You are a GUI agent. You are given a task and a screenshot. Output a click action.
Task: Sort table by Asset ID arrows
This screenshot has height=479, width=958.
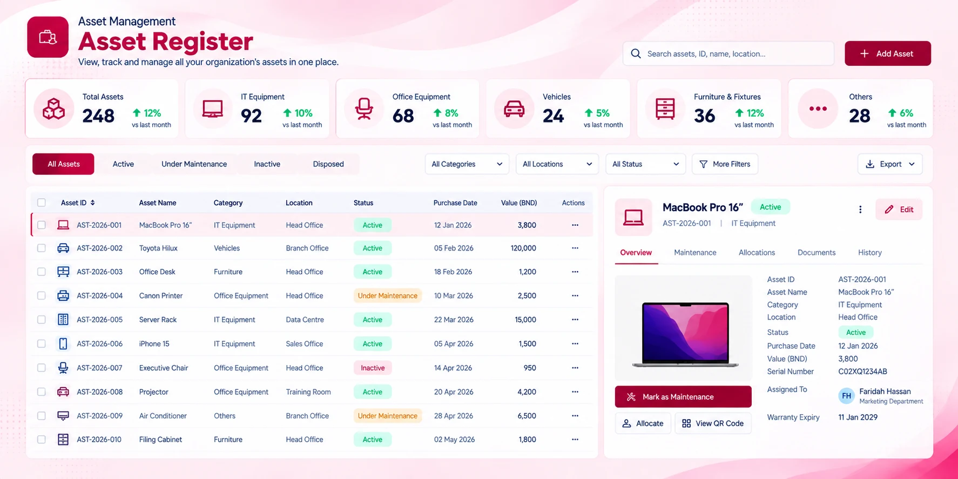(93, 203)
